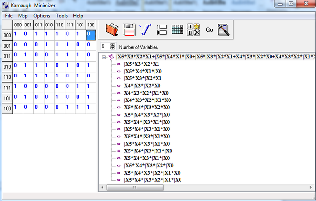Viewport: 316px width, 201px height.
Task: Click the results scrollbar left arrow
Action: pos(102,187)
